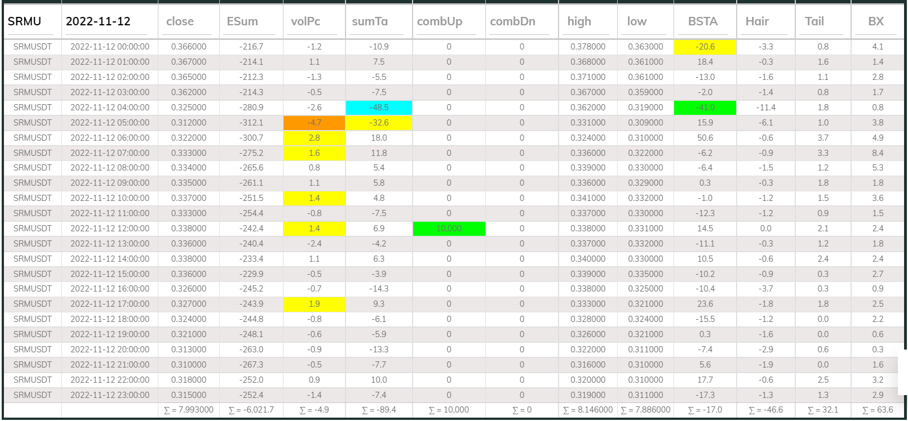Click the SRMUSDT cell in the 08:00:00 row

coord(33,168)
